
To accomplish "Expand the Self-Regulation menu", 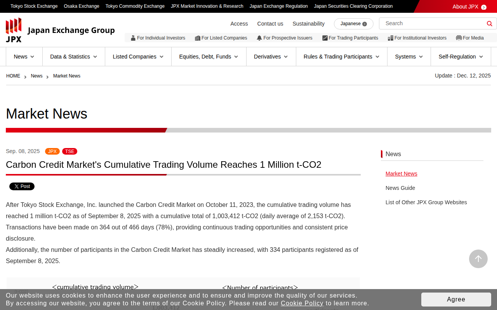I will click(461, 57).
